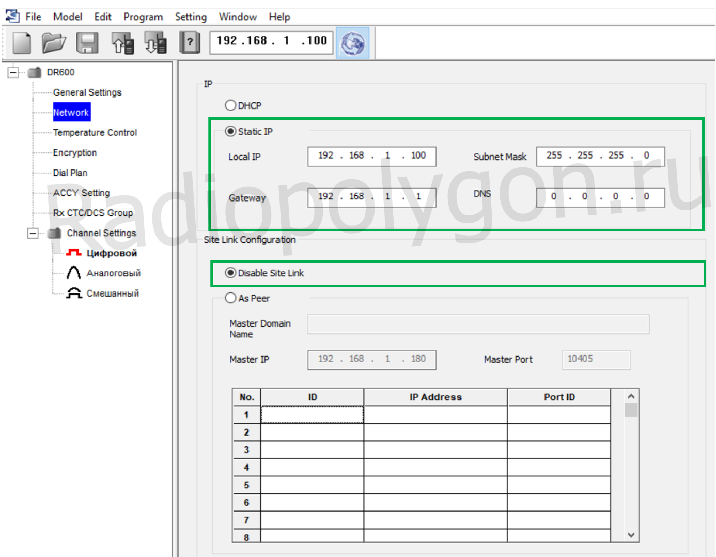Enable the DHCP radio button
Viewport: 716px width, 557px height.
230,105
